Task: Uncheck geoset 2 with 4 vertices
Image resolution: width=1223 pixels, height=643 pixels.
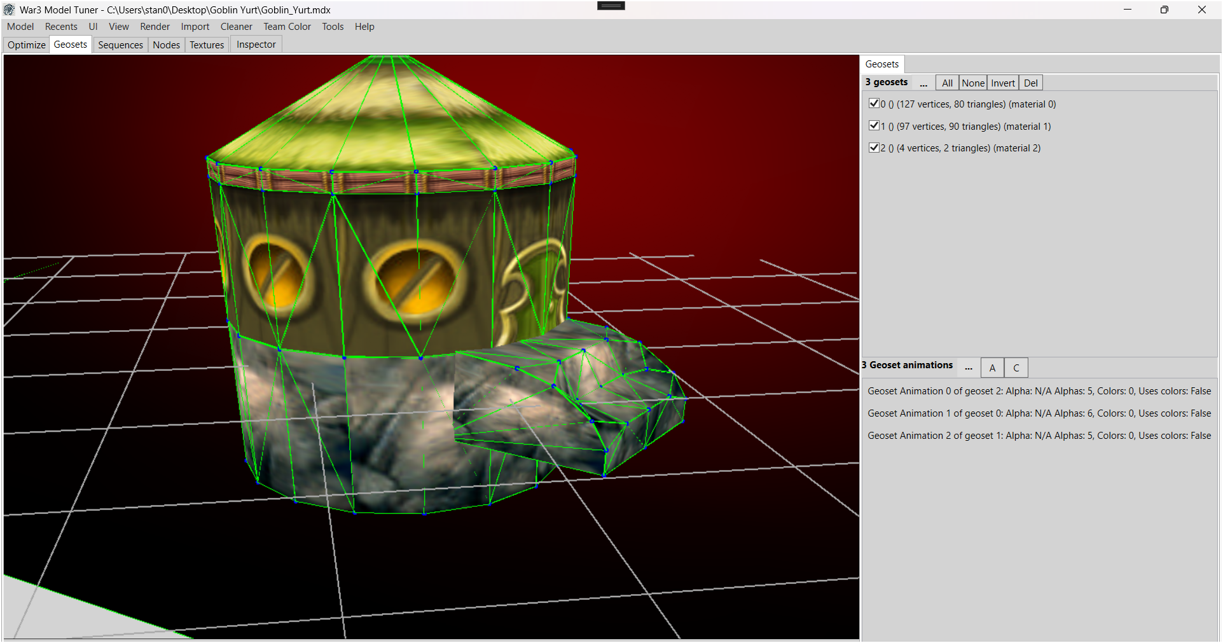Action: [x=874, y=148]
